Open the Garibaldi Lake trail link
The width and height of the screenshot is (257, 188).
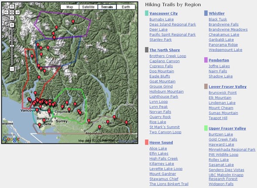(x=221, y=40)
